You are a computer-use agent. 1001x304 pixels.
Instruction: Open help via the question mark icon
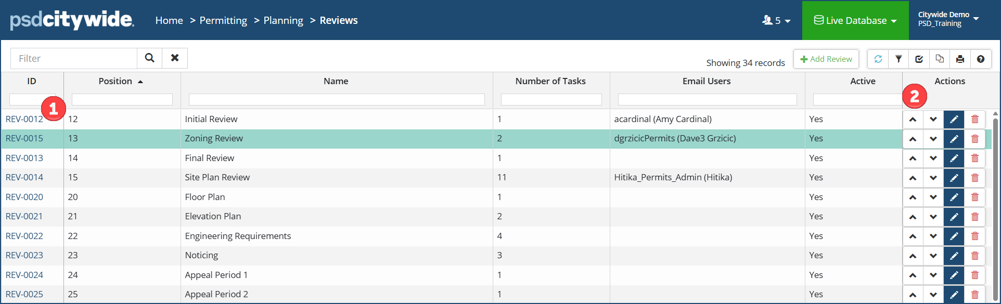point(980,59)
